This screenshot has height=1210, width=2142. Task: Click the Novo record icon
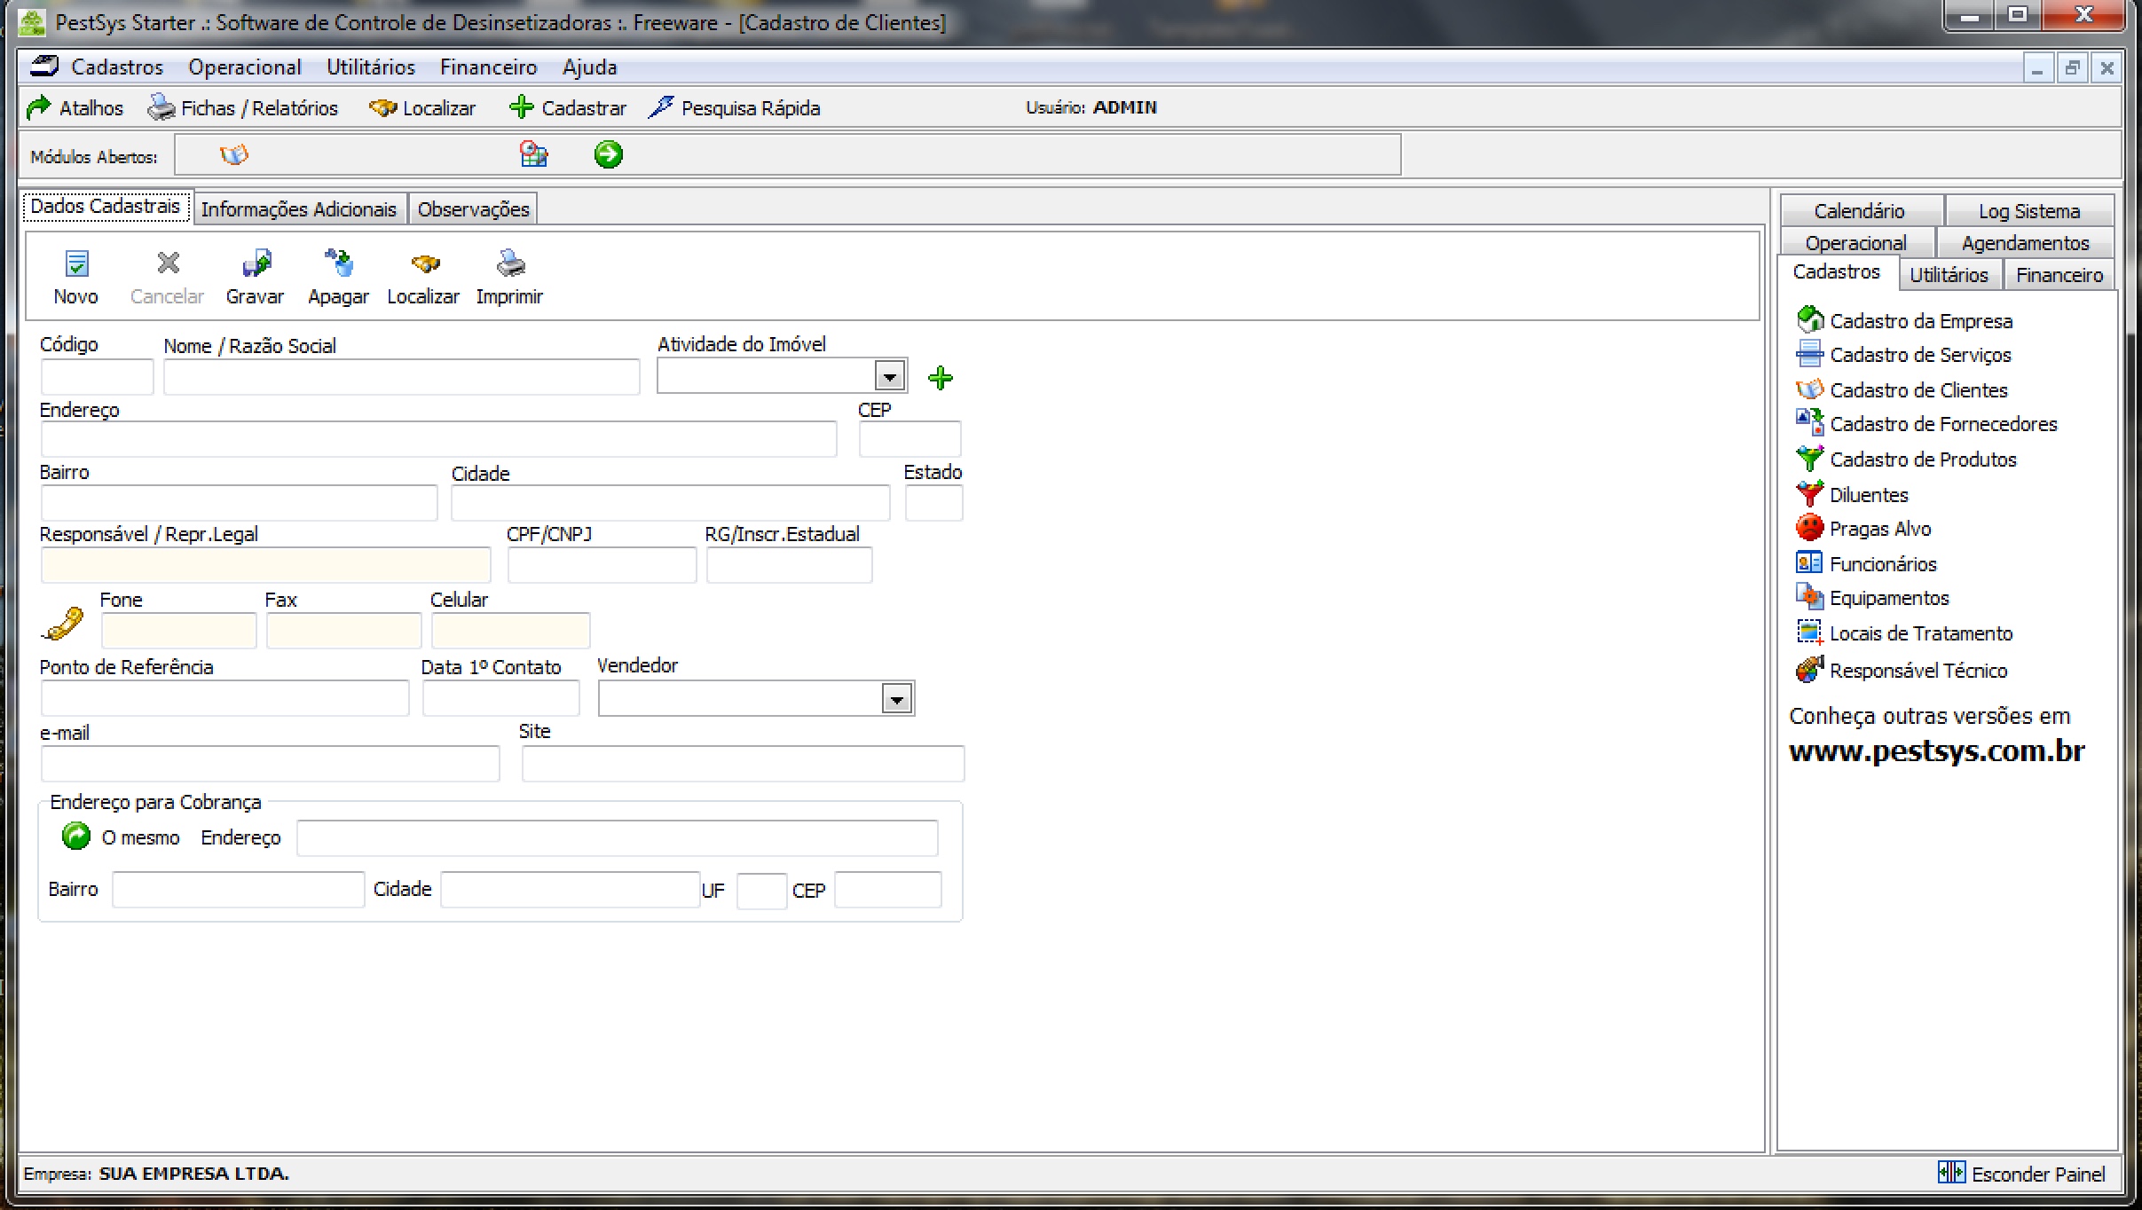tap(77, 263)
